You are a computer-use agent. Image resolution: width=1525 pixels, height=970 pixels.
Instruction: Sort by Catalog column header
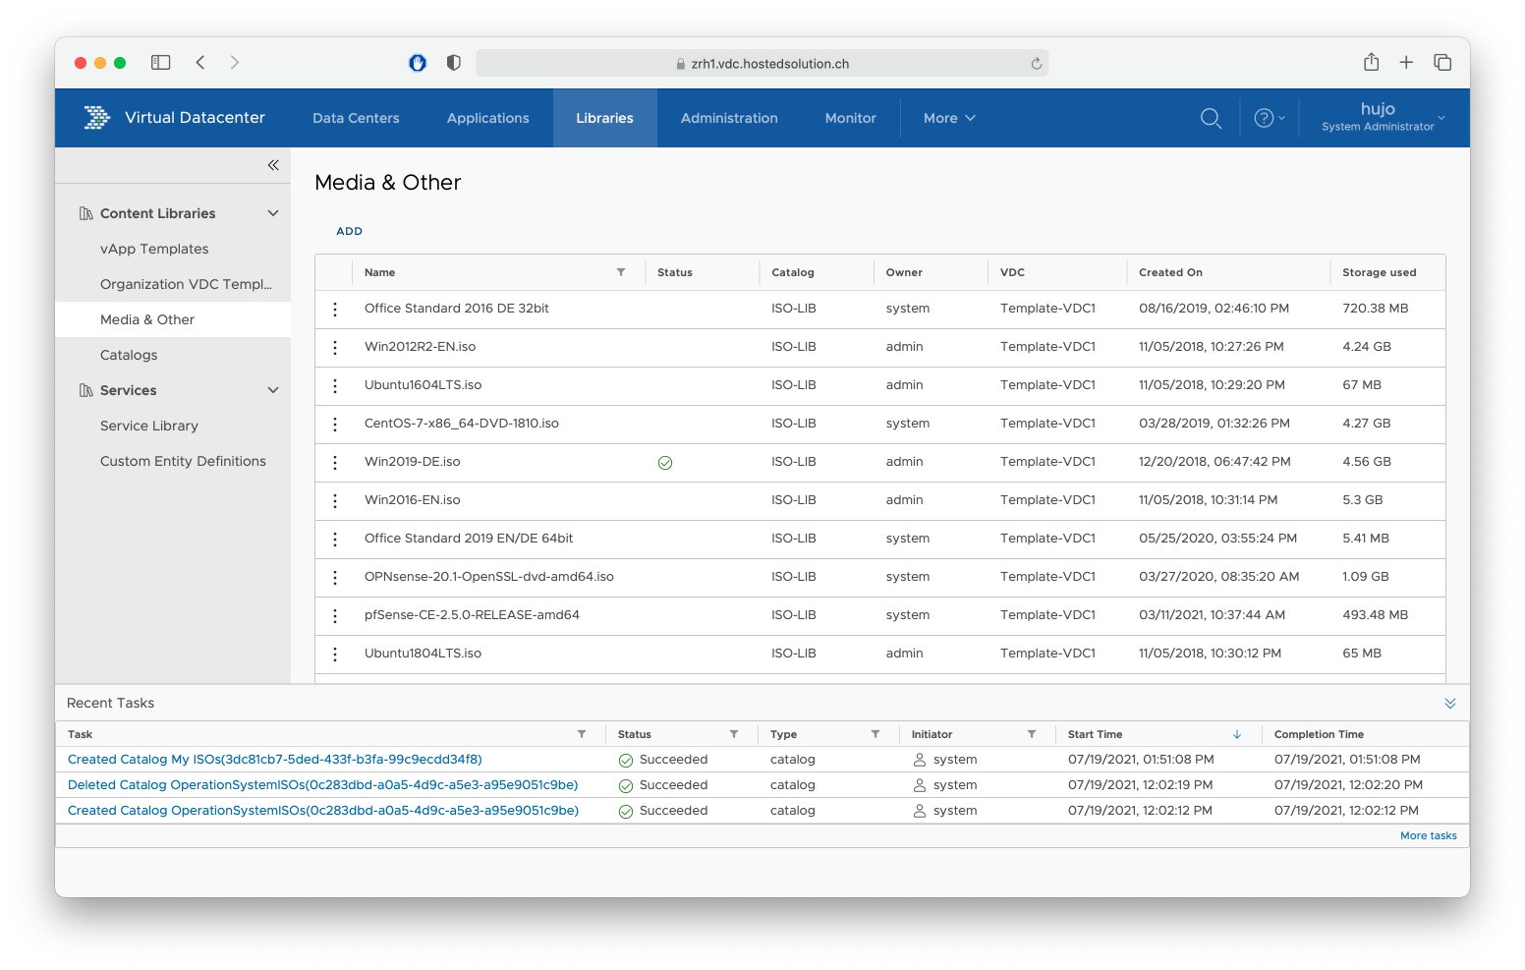792,272
